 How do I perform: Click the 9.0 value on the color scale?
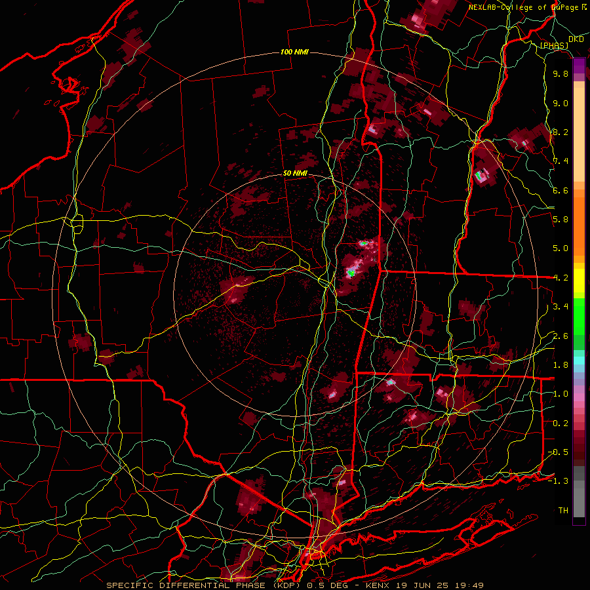pos(560,103)
